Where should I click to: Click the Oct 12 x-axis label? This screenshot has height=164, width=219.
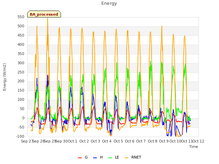tap(198, 141)
